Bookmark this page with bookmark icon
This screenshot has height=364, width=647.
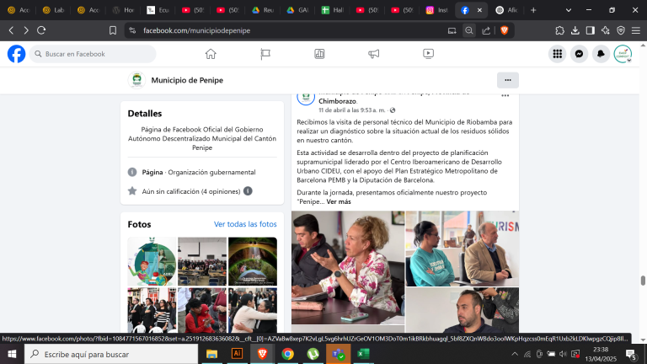113,30
